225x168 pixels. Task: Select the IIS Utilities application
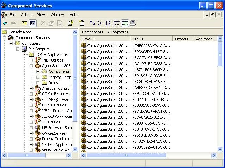[x=51, y=122]
